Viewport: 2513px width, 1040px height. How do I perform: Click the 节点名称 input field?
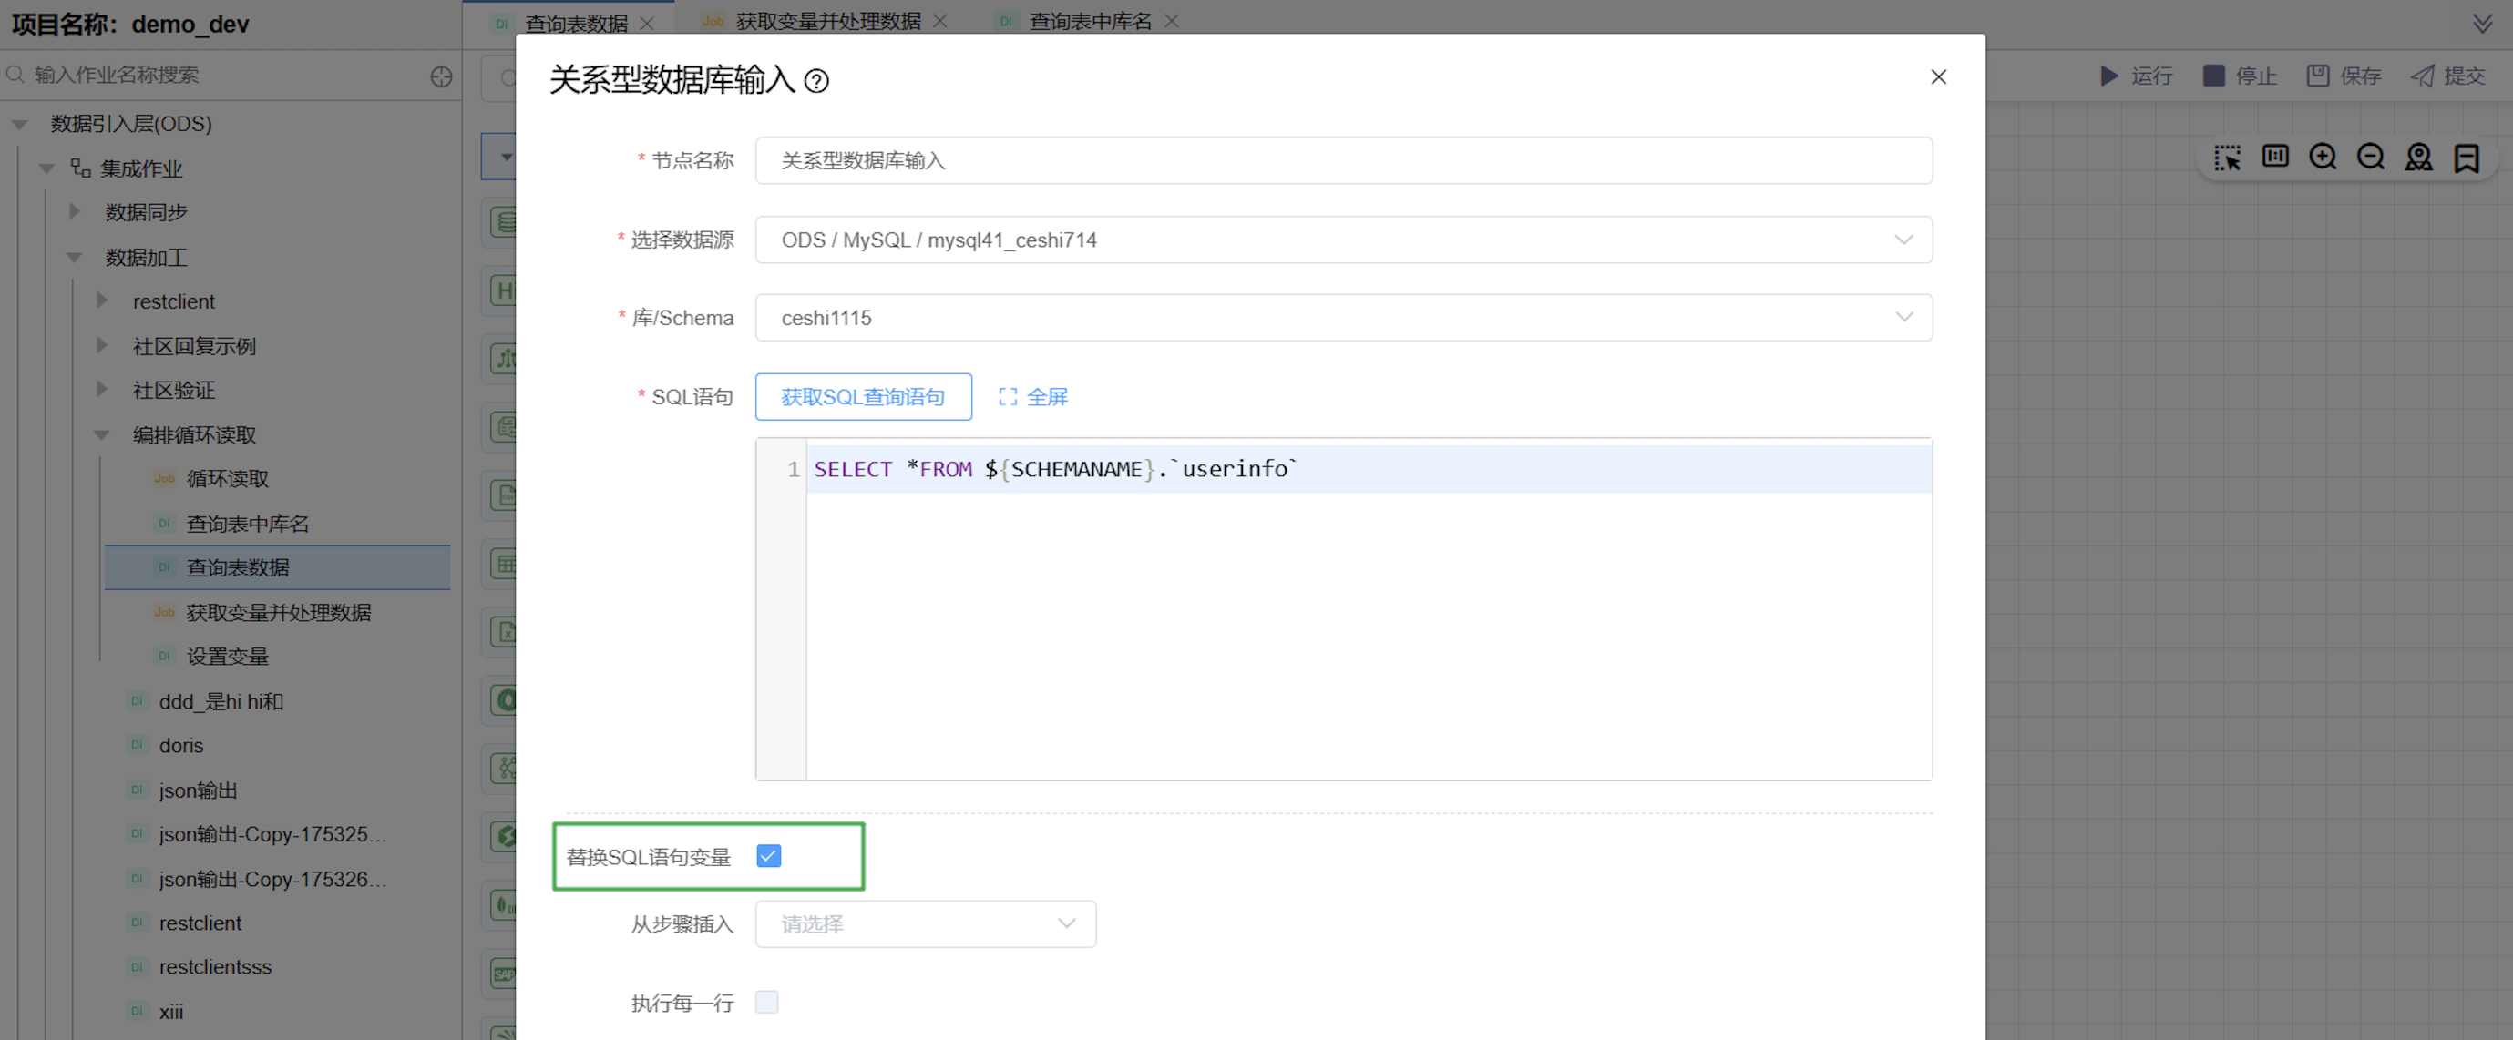pyautogui.click(x=1342, y=161)
